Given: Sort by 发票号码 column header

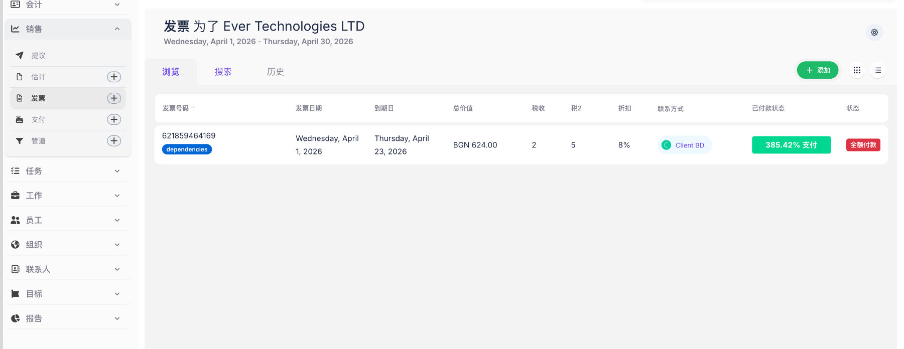Looking at the screenshot, I should click(x=176, y=108).
